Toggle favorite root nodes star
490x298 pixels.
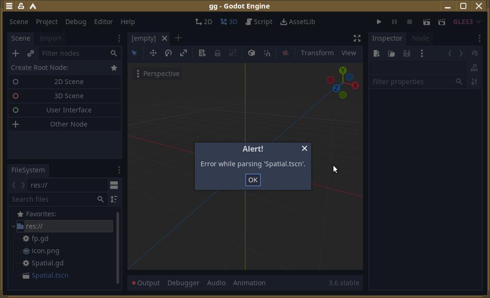click(114, 68)
